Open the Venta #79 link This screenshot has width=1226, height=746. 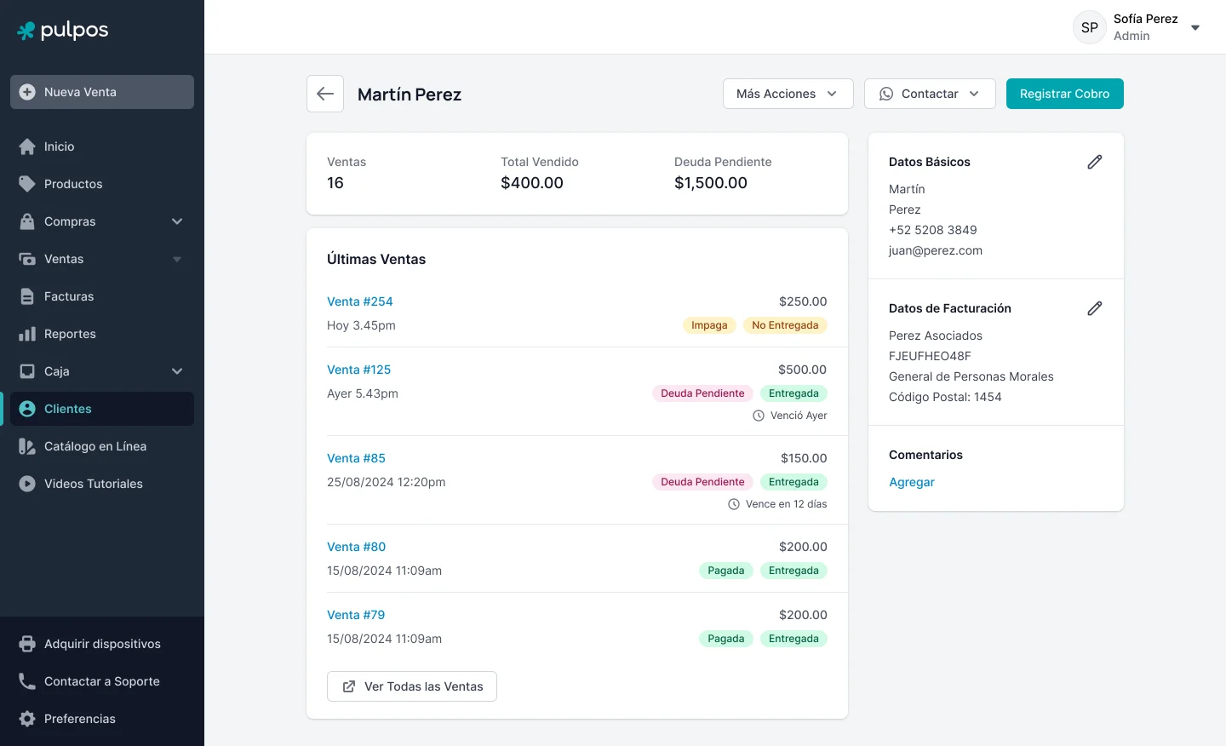356,615
